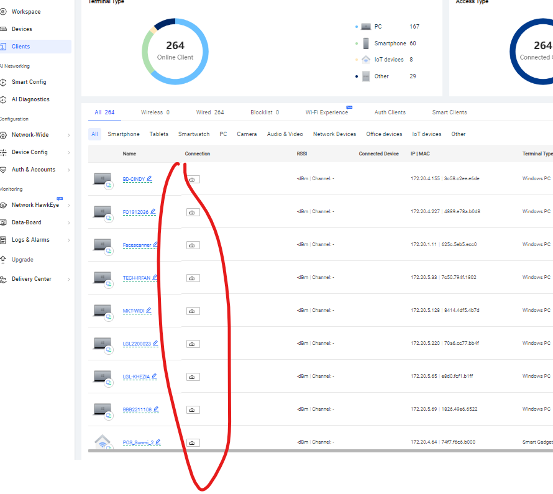Filter clients by Camera
Screen dimensions: 553x494
pyautogui.click(x=247, y=134)
